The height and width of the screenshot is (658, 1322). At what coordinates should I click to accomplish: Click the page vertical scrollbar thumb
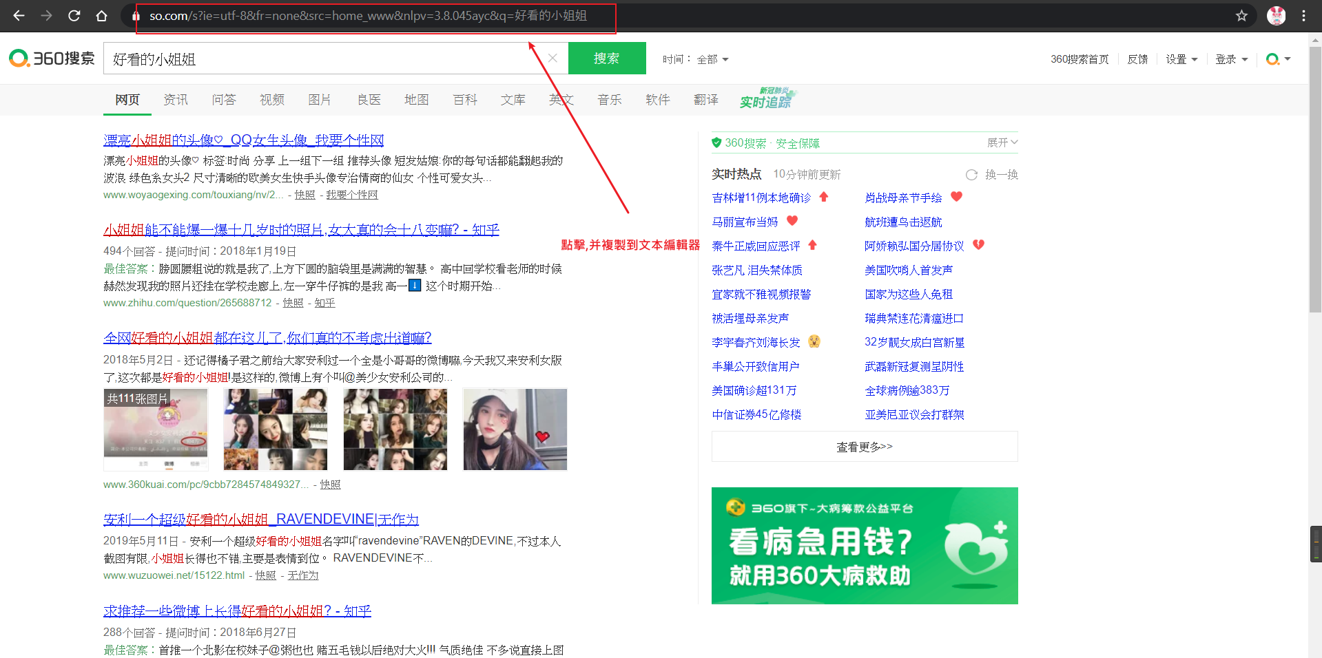(x=1315, y=179)
